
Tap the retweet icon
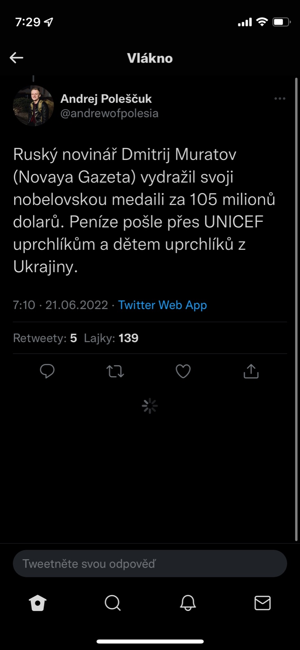coord(115,371)
